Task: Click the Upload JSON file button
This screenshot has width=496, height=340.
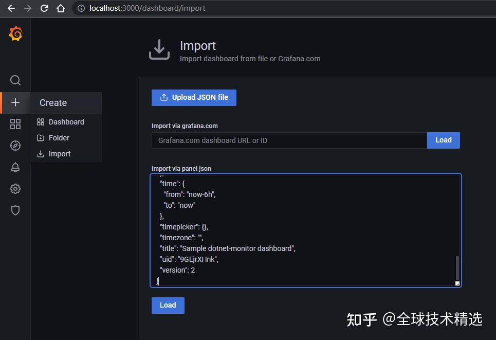Action: [x=194, y=97]
